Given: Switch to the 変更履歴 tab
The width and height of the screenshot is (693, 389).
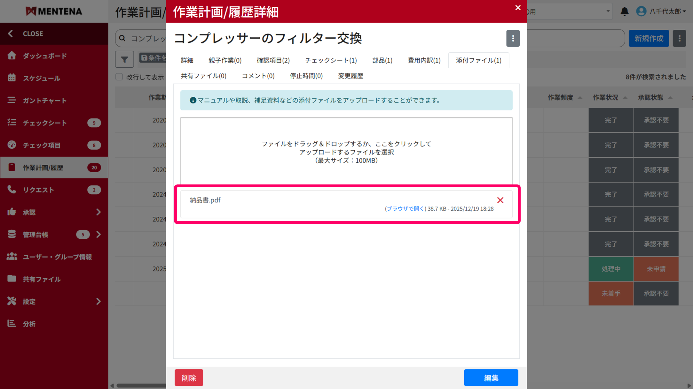Looking at the screenshot, I should (x=350, y=76).
